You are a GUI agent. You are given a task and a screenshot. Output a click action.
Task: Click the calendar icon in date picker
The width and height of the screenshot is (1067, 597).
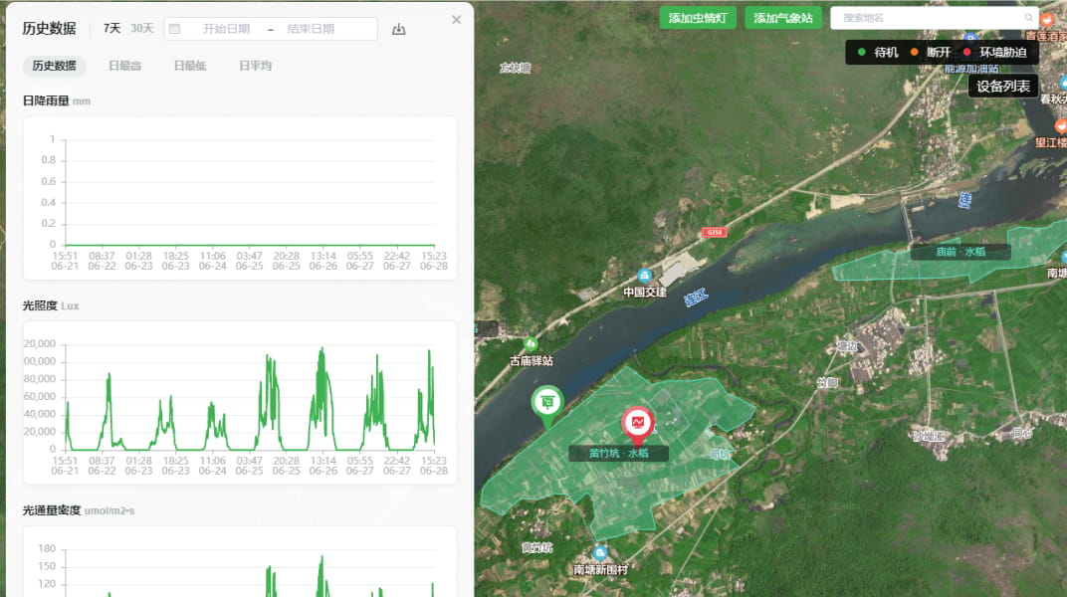[175, 29]
